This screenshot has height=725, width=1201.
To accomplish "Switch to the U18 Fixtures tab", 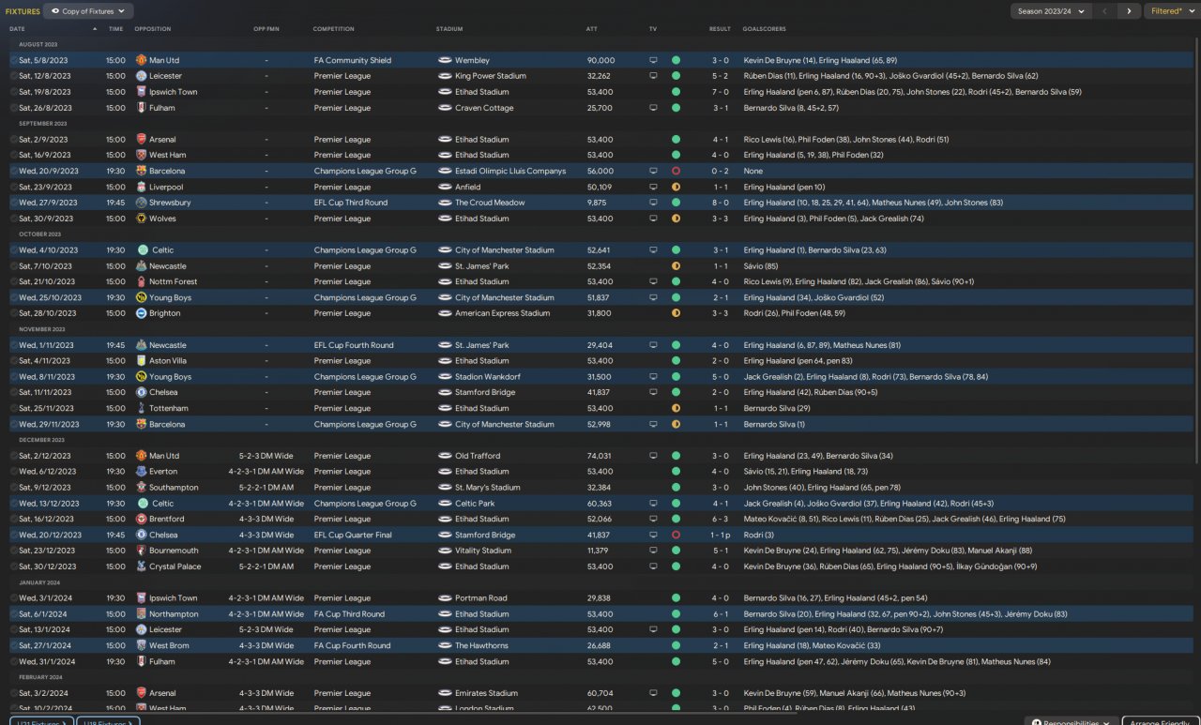I will [108, 722].
